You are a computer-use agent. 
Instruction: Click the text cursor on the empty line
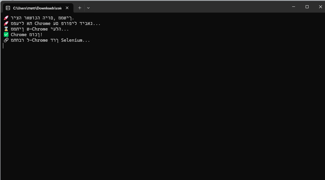(3, 46)
